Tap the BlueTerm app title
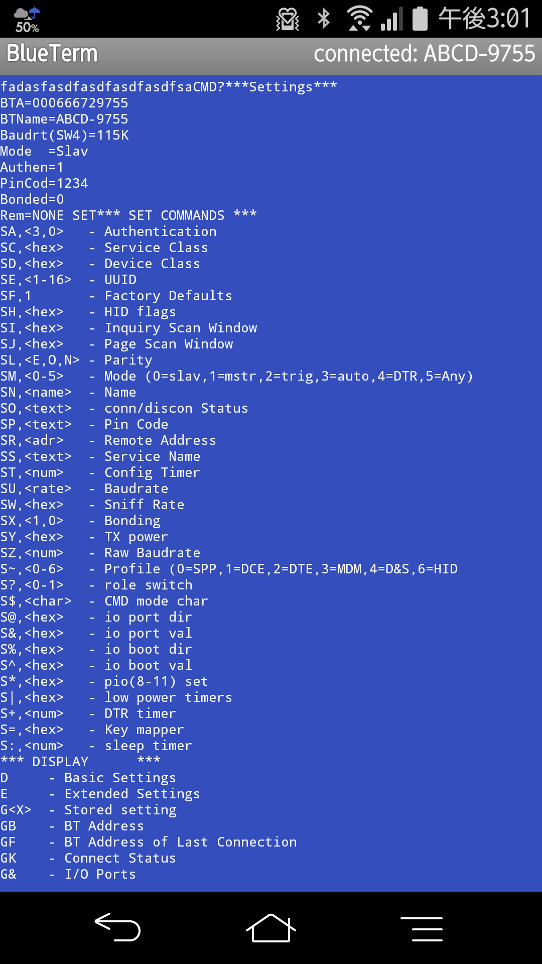542x964 pixels. point(52,53)
